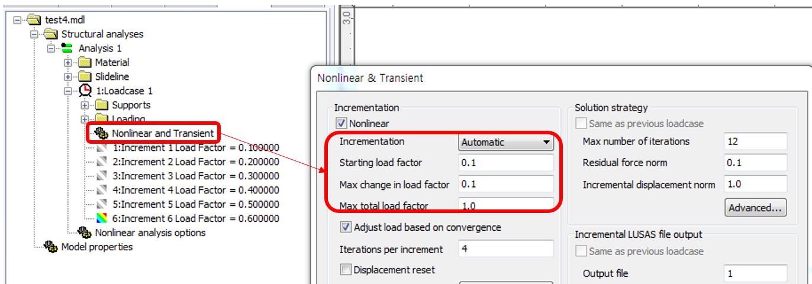Screen dimensions: 812x284
Task: Expand the Material tree node
Action: (x=69, y=62)
